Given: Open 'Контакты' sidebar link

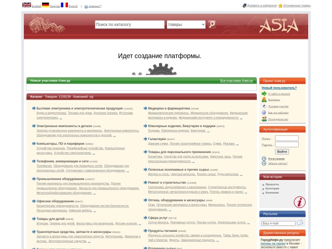Looking at the screenshot, I should tap(274, 100).
